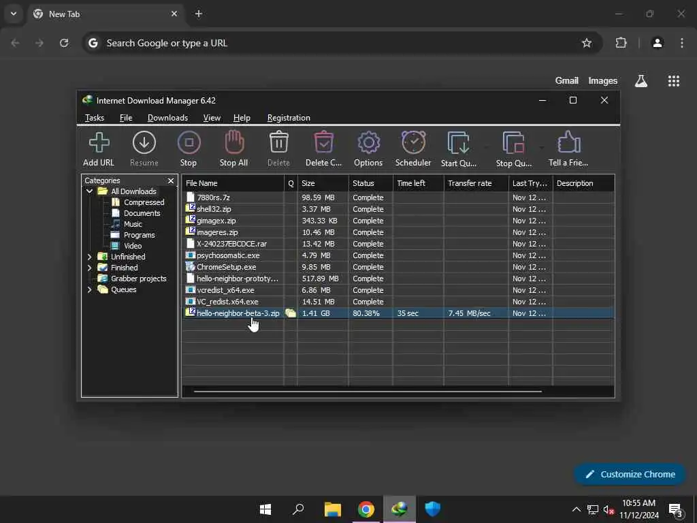697x523 pixels.
Task: Select the ChromeSetup.exe file
Action: (x=226, y=267)
